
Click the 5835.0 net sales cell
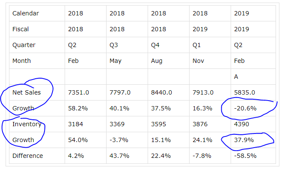(244, 92)
